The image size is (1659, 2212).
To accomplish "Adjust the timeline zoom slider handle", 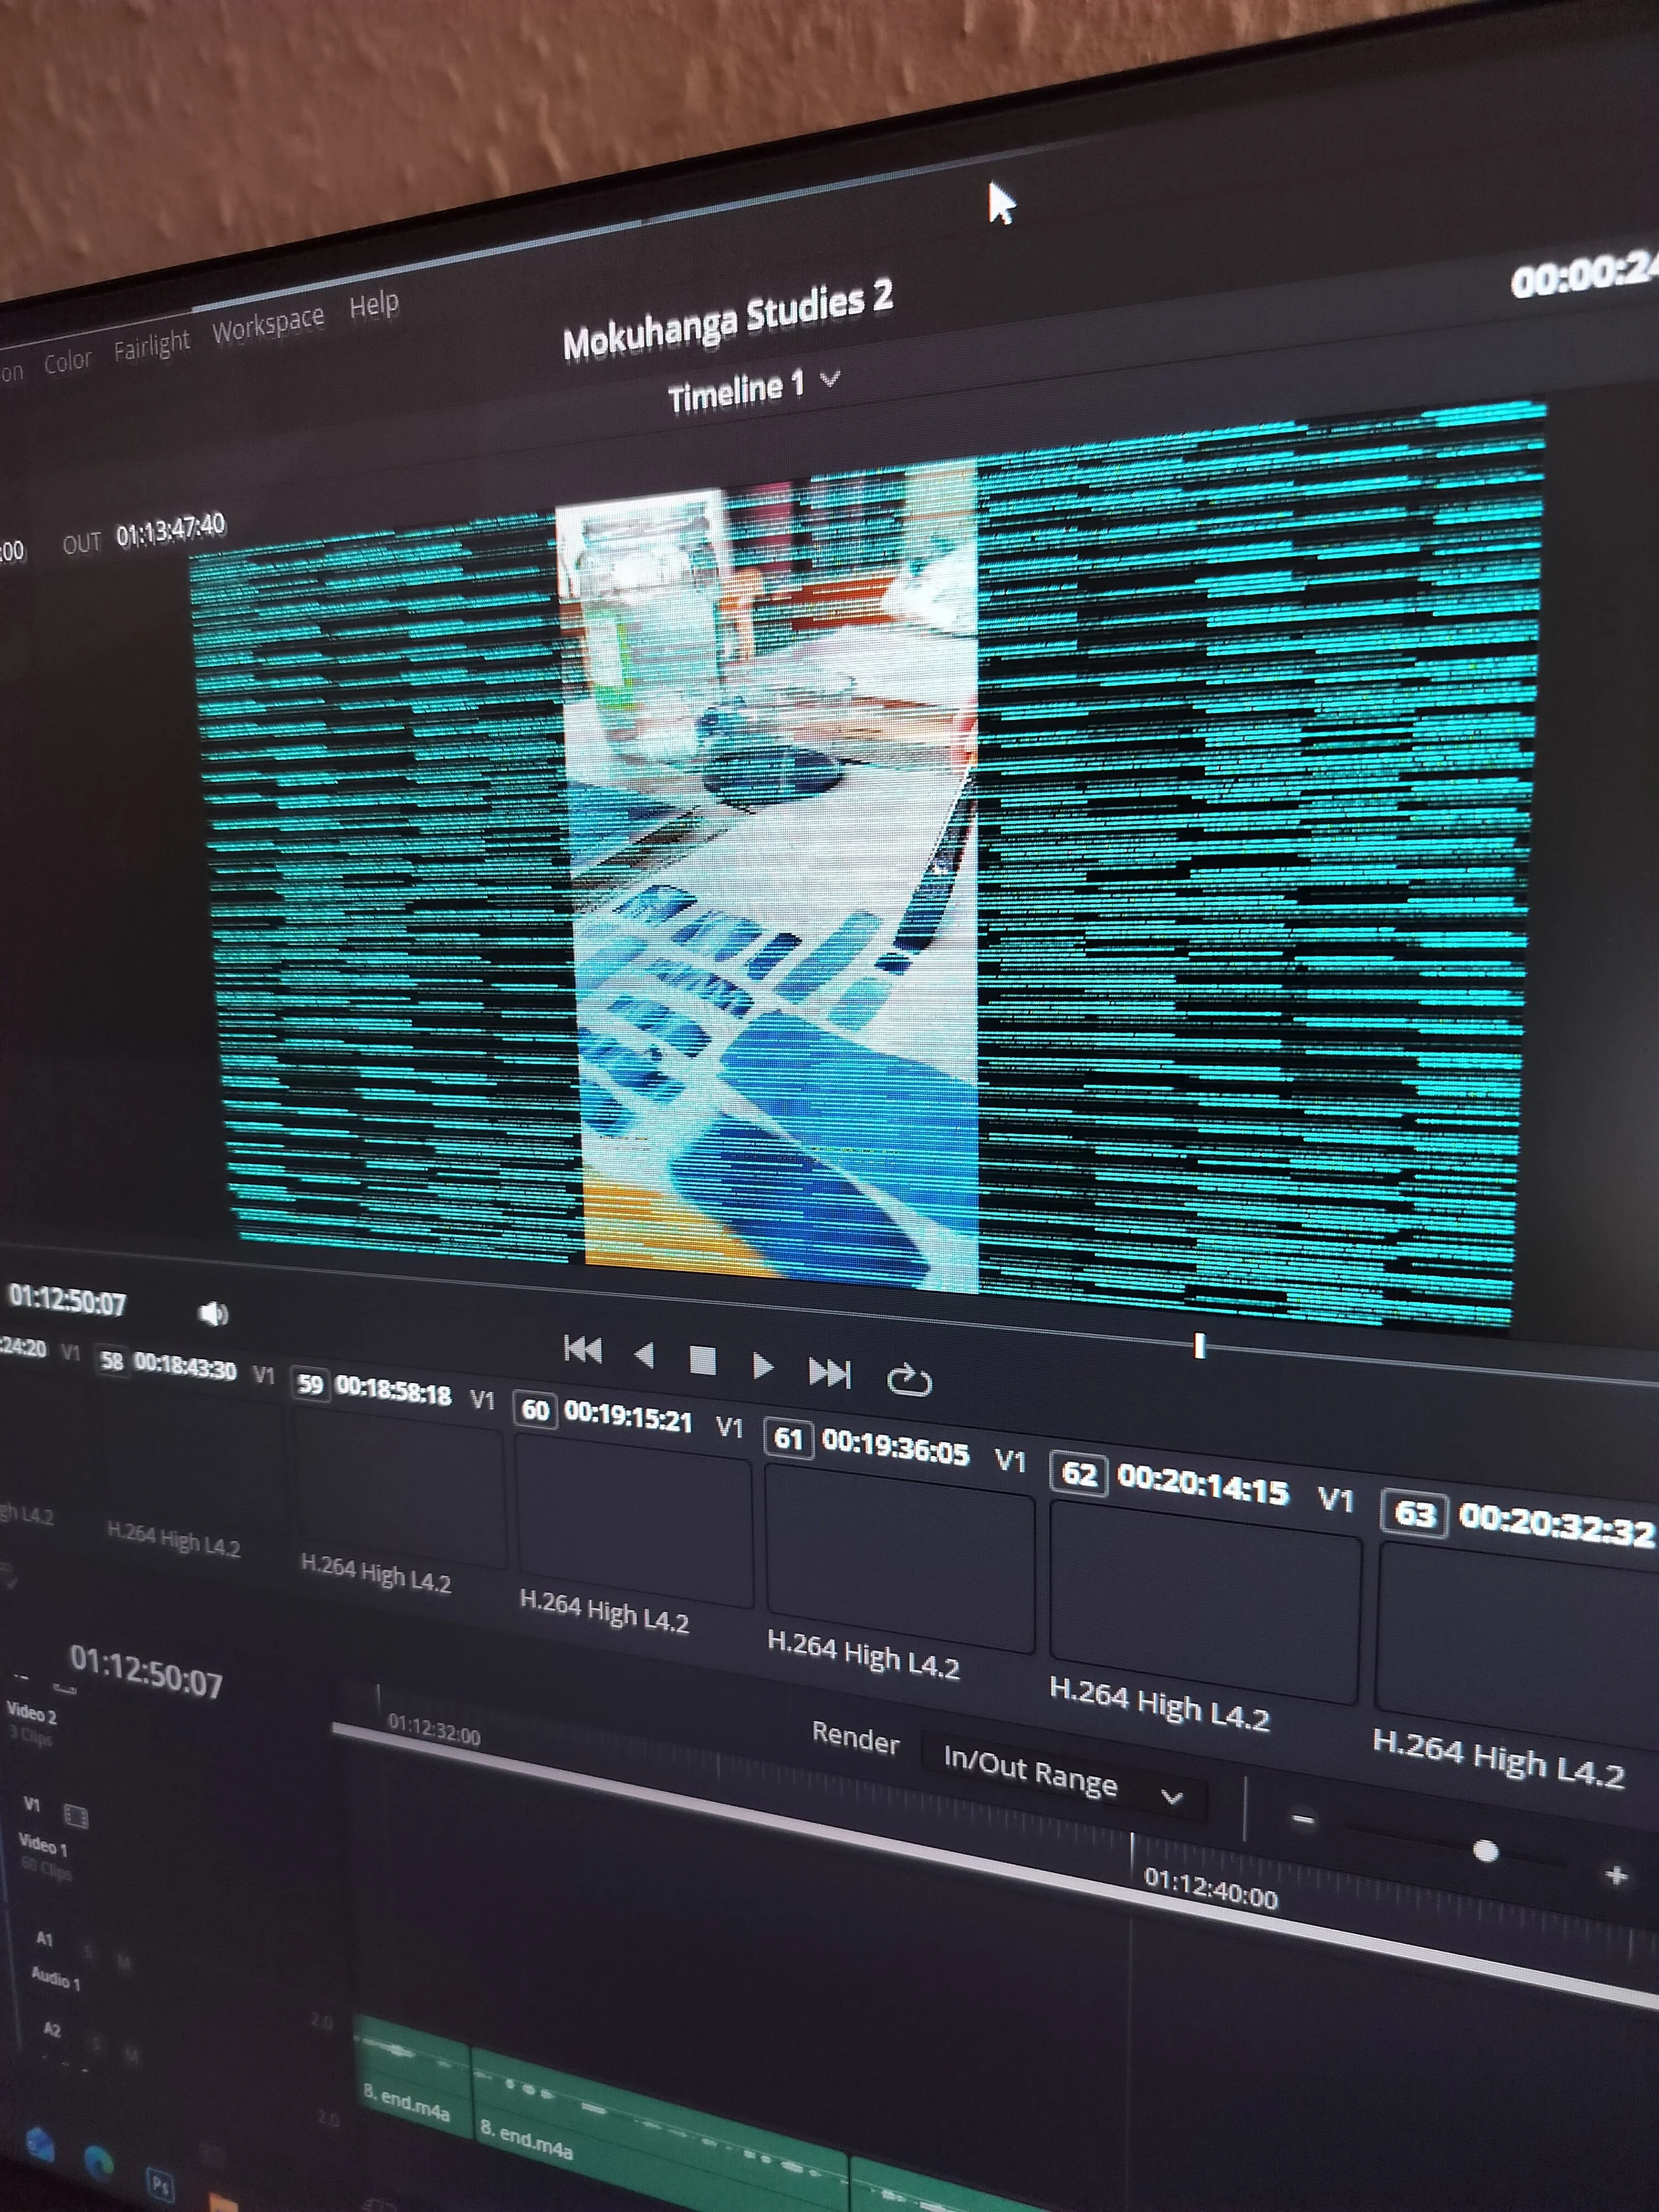I will (x=1485, y=1852).
